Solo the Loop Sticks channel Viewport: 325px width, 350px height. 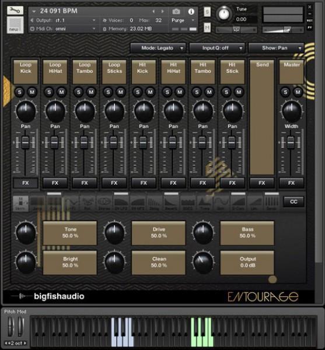pos(109,92)
